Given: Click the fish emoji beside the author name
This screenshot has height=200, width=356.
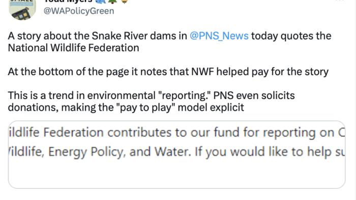Looking at the screenshot, I should [101, 2].
